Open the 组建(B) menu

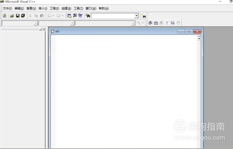pos(66,8)
